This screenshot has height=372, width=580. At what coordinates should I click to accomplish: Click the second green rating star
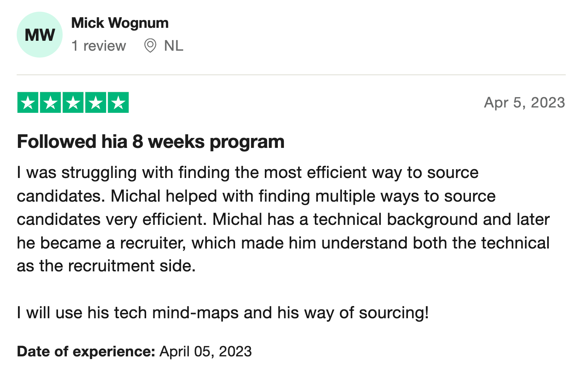click(x=50, y=103)
